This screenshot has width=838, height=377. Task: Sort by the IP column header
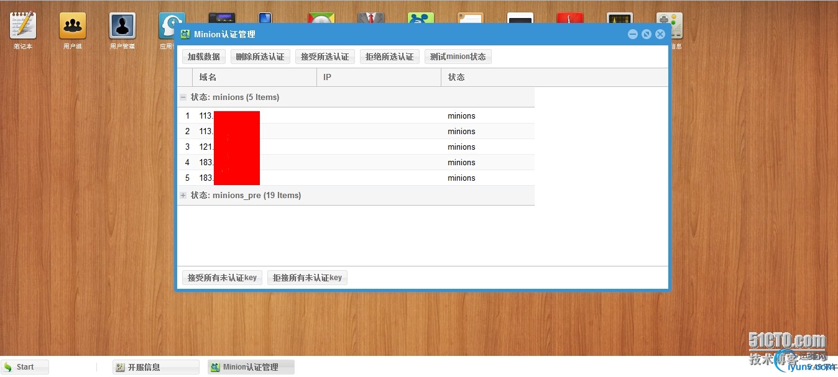point(379,78)
